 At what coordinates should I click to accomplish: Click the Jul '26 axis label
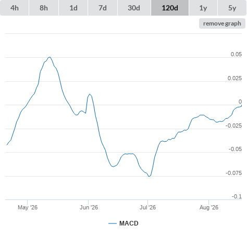point(147,207)
